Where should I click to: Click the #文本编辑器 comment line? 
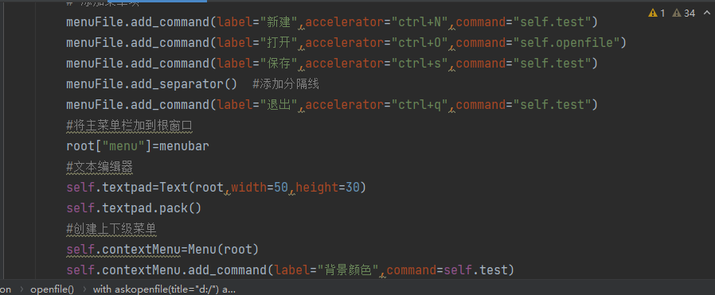[100, 167]
